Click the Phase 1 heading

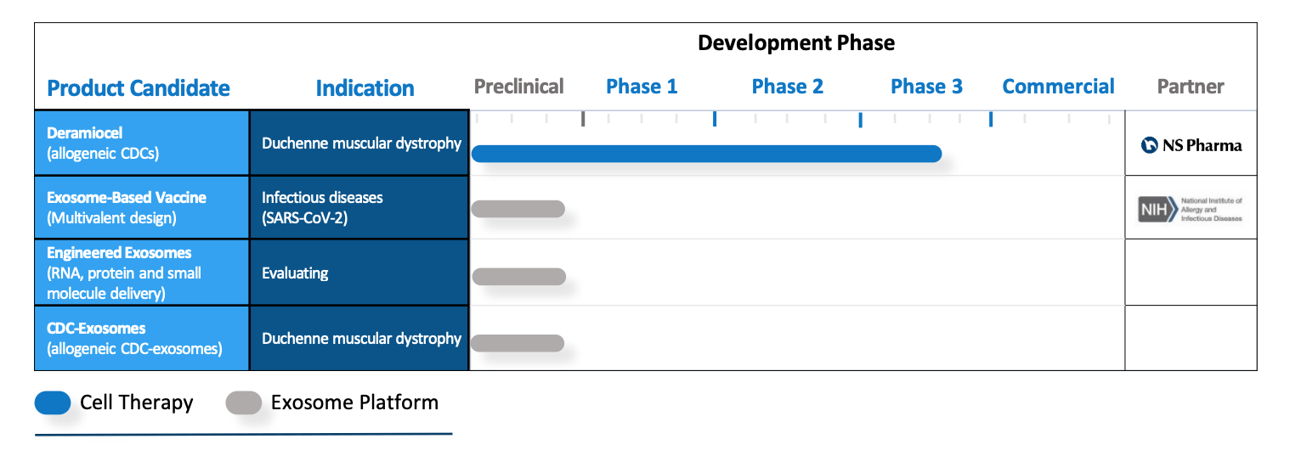pos(642,87)
